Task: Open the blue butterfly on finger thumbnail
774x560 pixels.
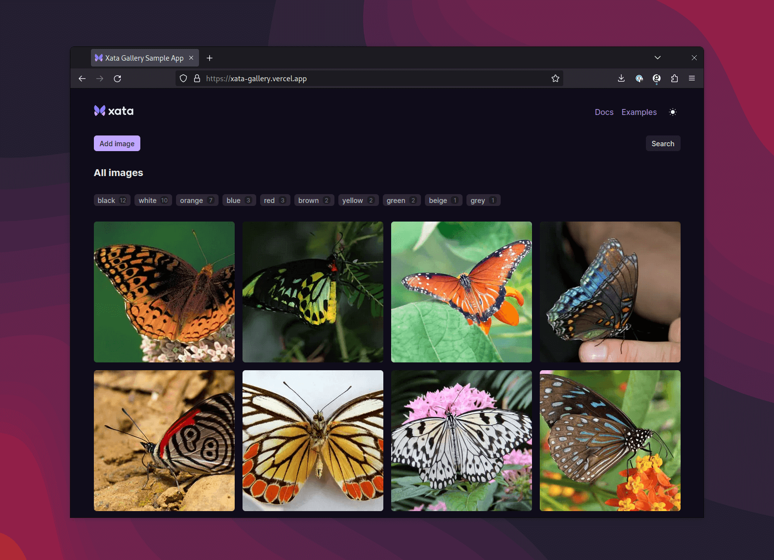Action: click(610, 292)
